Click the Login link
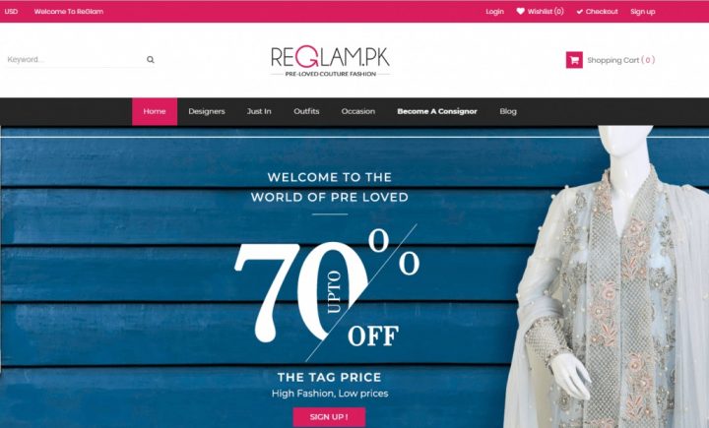 click(494, 12)
